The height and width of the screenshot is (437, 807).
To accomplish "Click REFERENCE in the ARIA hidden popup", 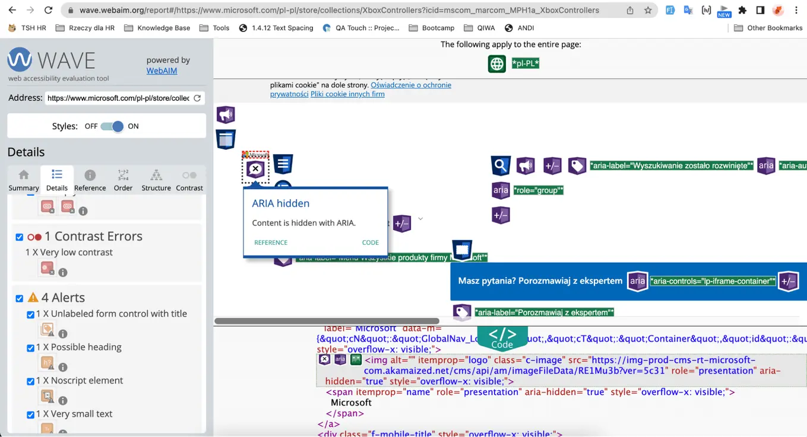I will coord(271,243).
